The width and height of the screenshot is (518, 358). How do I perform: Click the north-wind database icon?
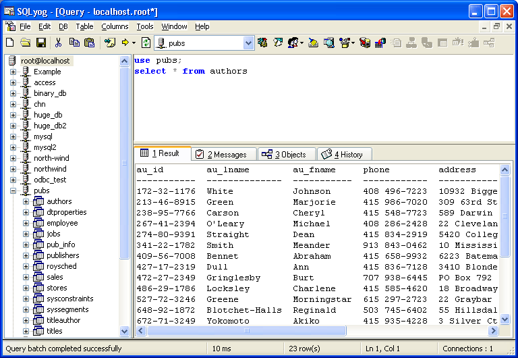point(26,158)
